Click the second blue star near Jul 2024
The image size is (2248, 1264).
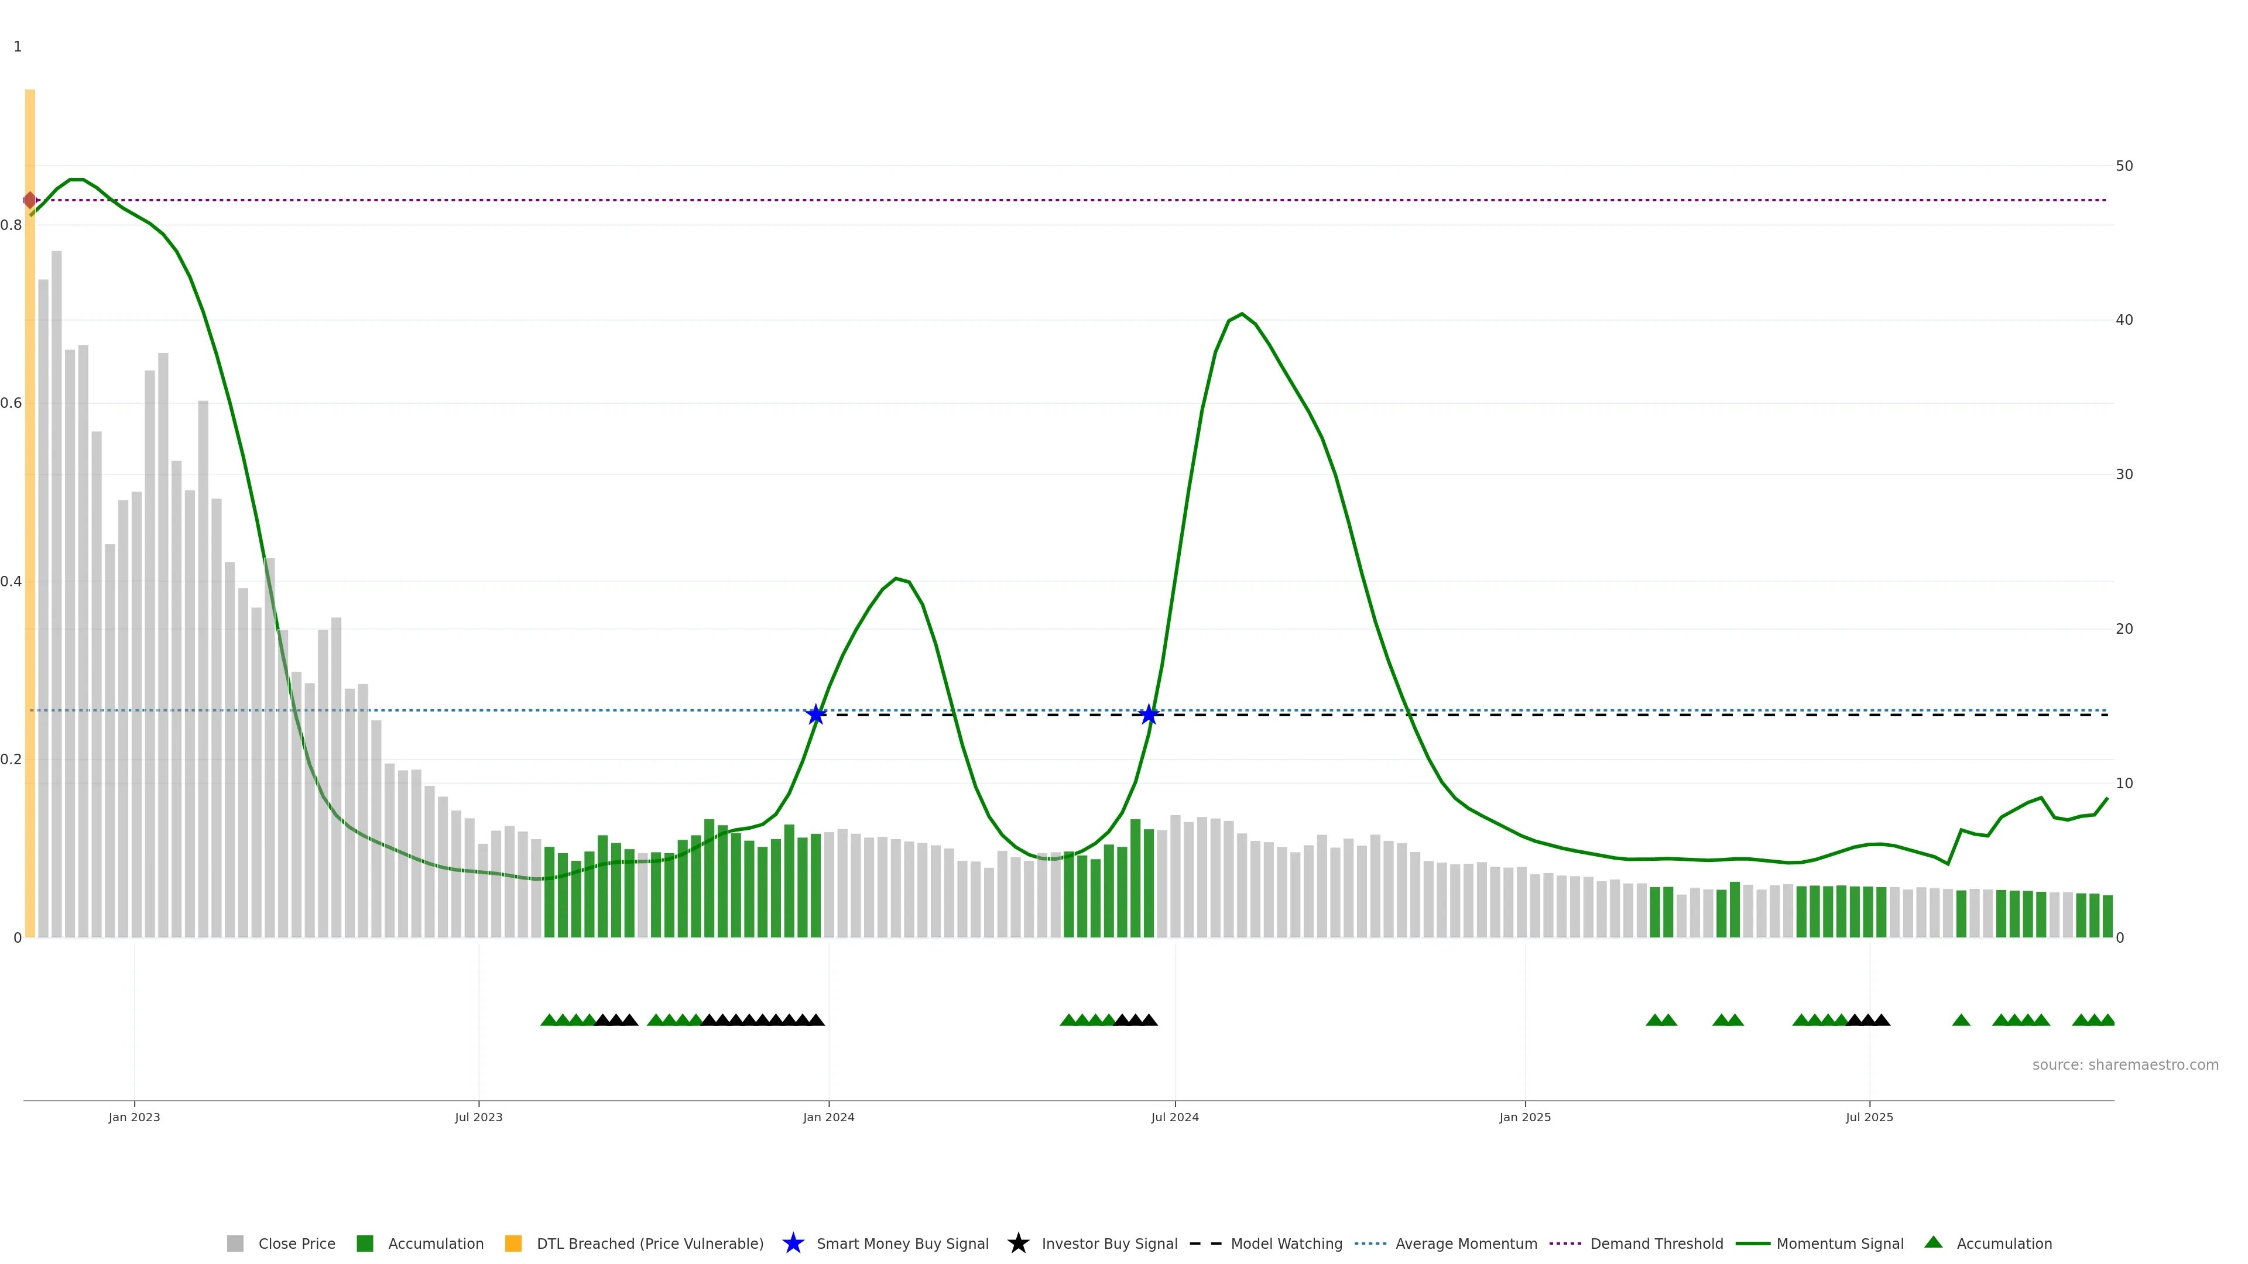(1149, 715)
